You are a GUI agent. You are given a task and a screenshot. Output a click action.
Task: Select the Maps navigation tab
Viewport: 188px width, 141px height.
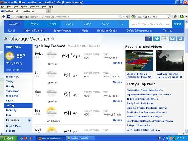pyautogui.click(x=69, y=24)
